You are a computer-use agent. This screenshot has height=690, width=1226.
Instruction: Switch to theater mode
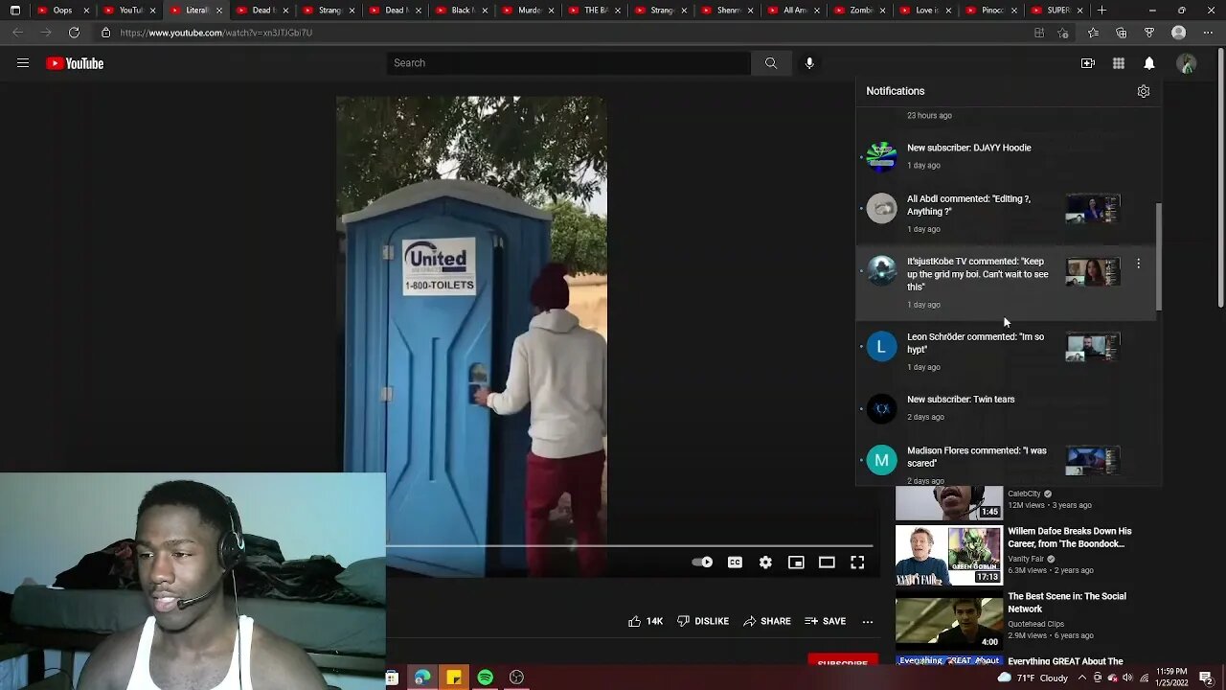827,563
